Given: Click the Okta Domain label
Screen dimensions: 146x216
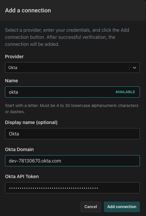Looking at the screenshot, I should pos(19,150).
